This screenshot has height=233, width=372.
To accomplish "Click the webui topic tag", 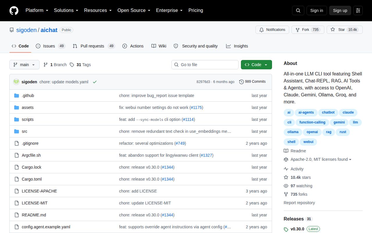I will coord(308,142).
